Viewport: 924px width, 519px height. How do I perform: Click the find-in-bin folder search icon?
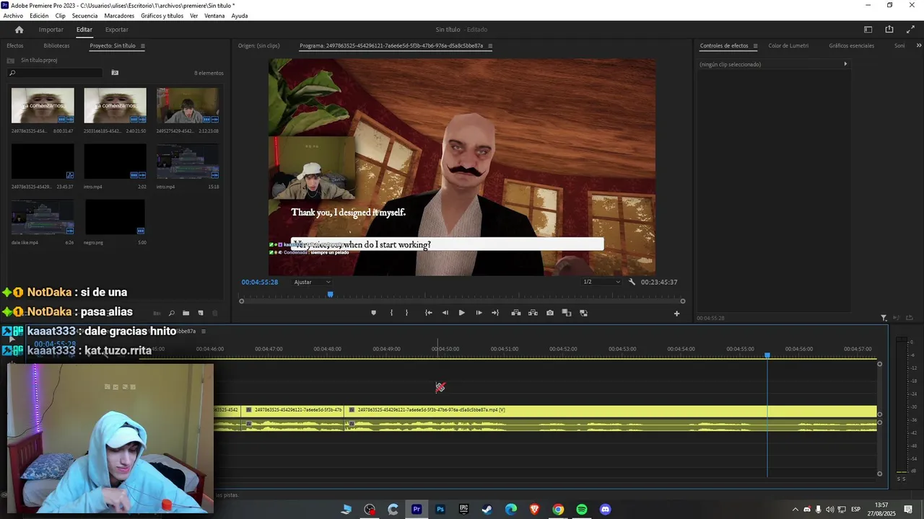point(115,73)
